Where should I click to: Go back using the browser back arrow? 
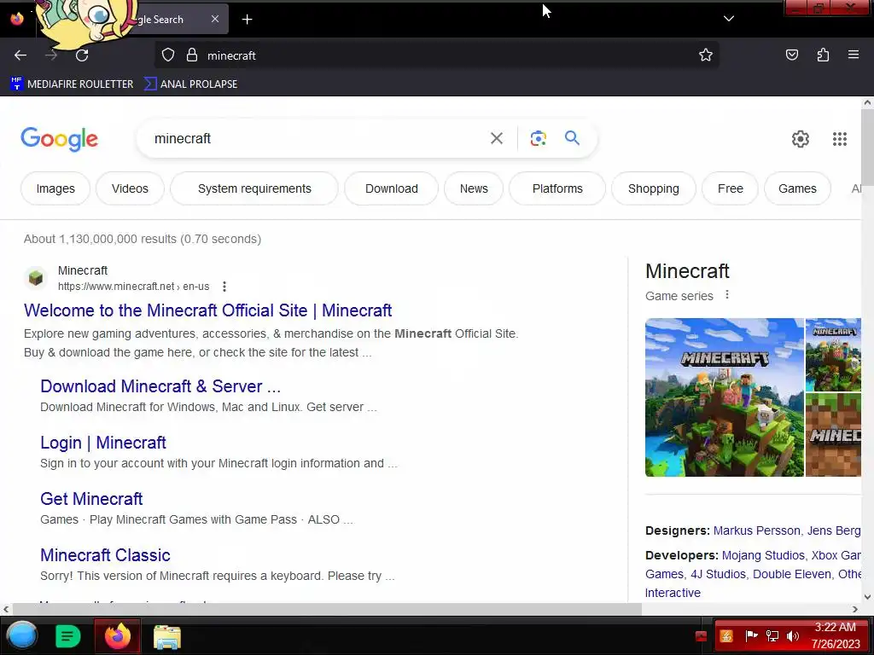coord(20,55)
